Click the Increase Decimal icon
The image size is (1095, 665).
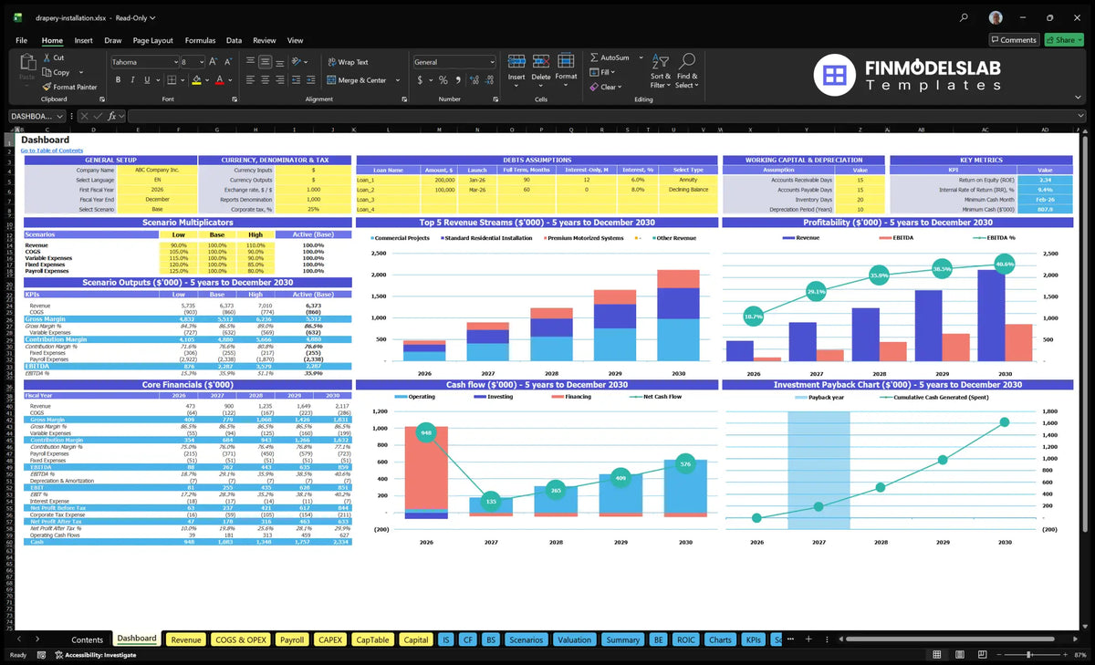click(474, 80)
